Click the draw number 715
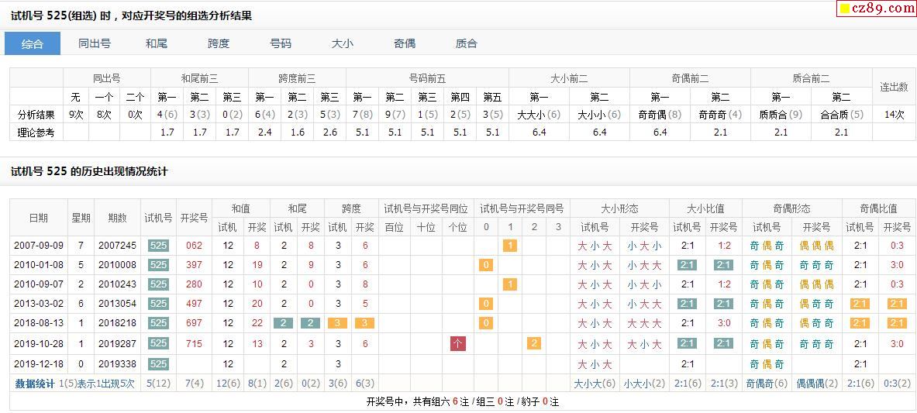The image size is (917, 413). [x=194, y=343]
